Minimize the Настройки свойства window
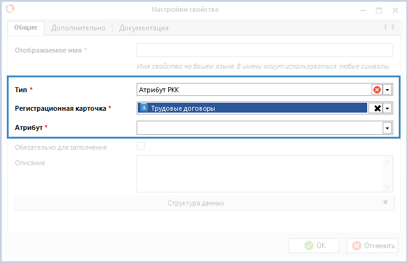This screenshot has width=408, height=263. click(x=360, y=10)
